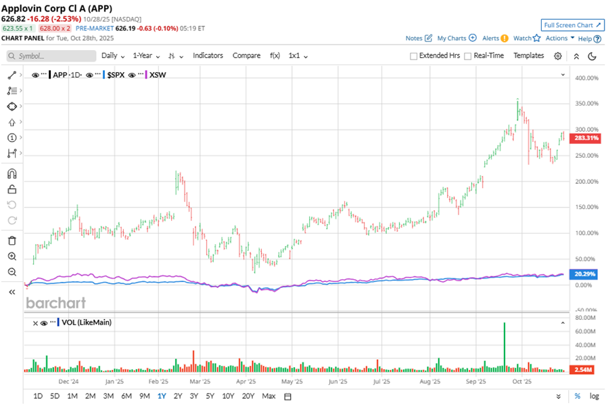
Task: Click the XSW purple color swatch
Action: point(146,75)
